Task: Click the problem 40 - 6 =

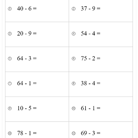Action: [27, 9]
